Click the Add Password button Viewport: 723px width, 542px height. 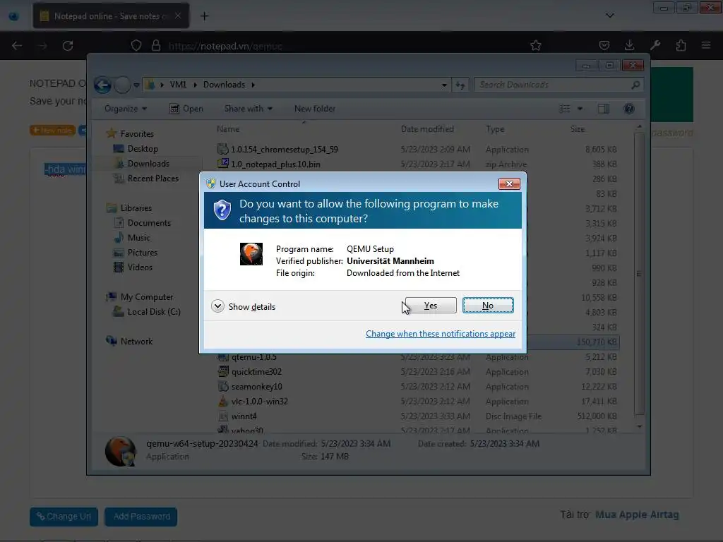[x=141, y=517]
